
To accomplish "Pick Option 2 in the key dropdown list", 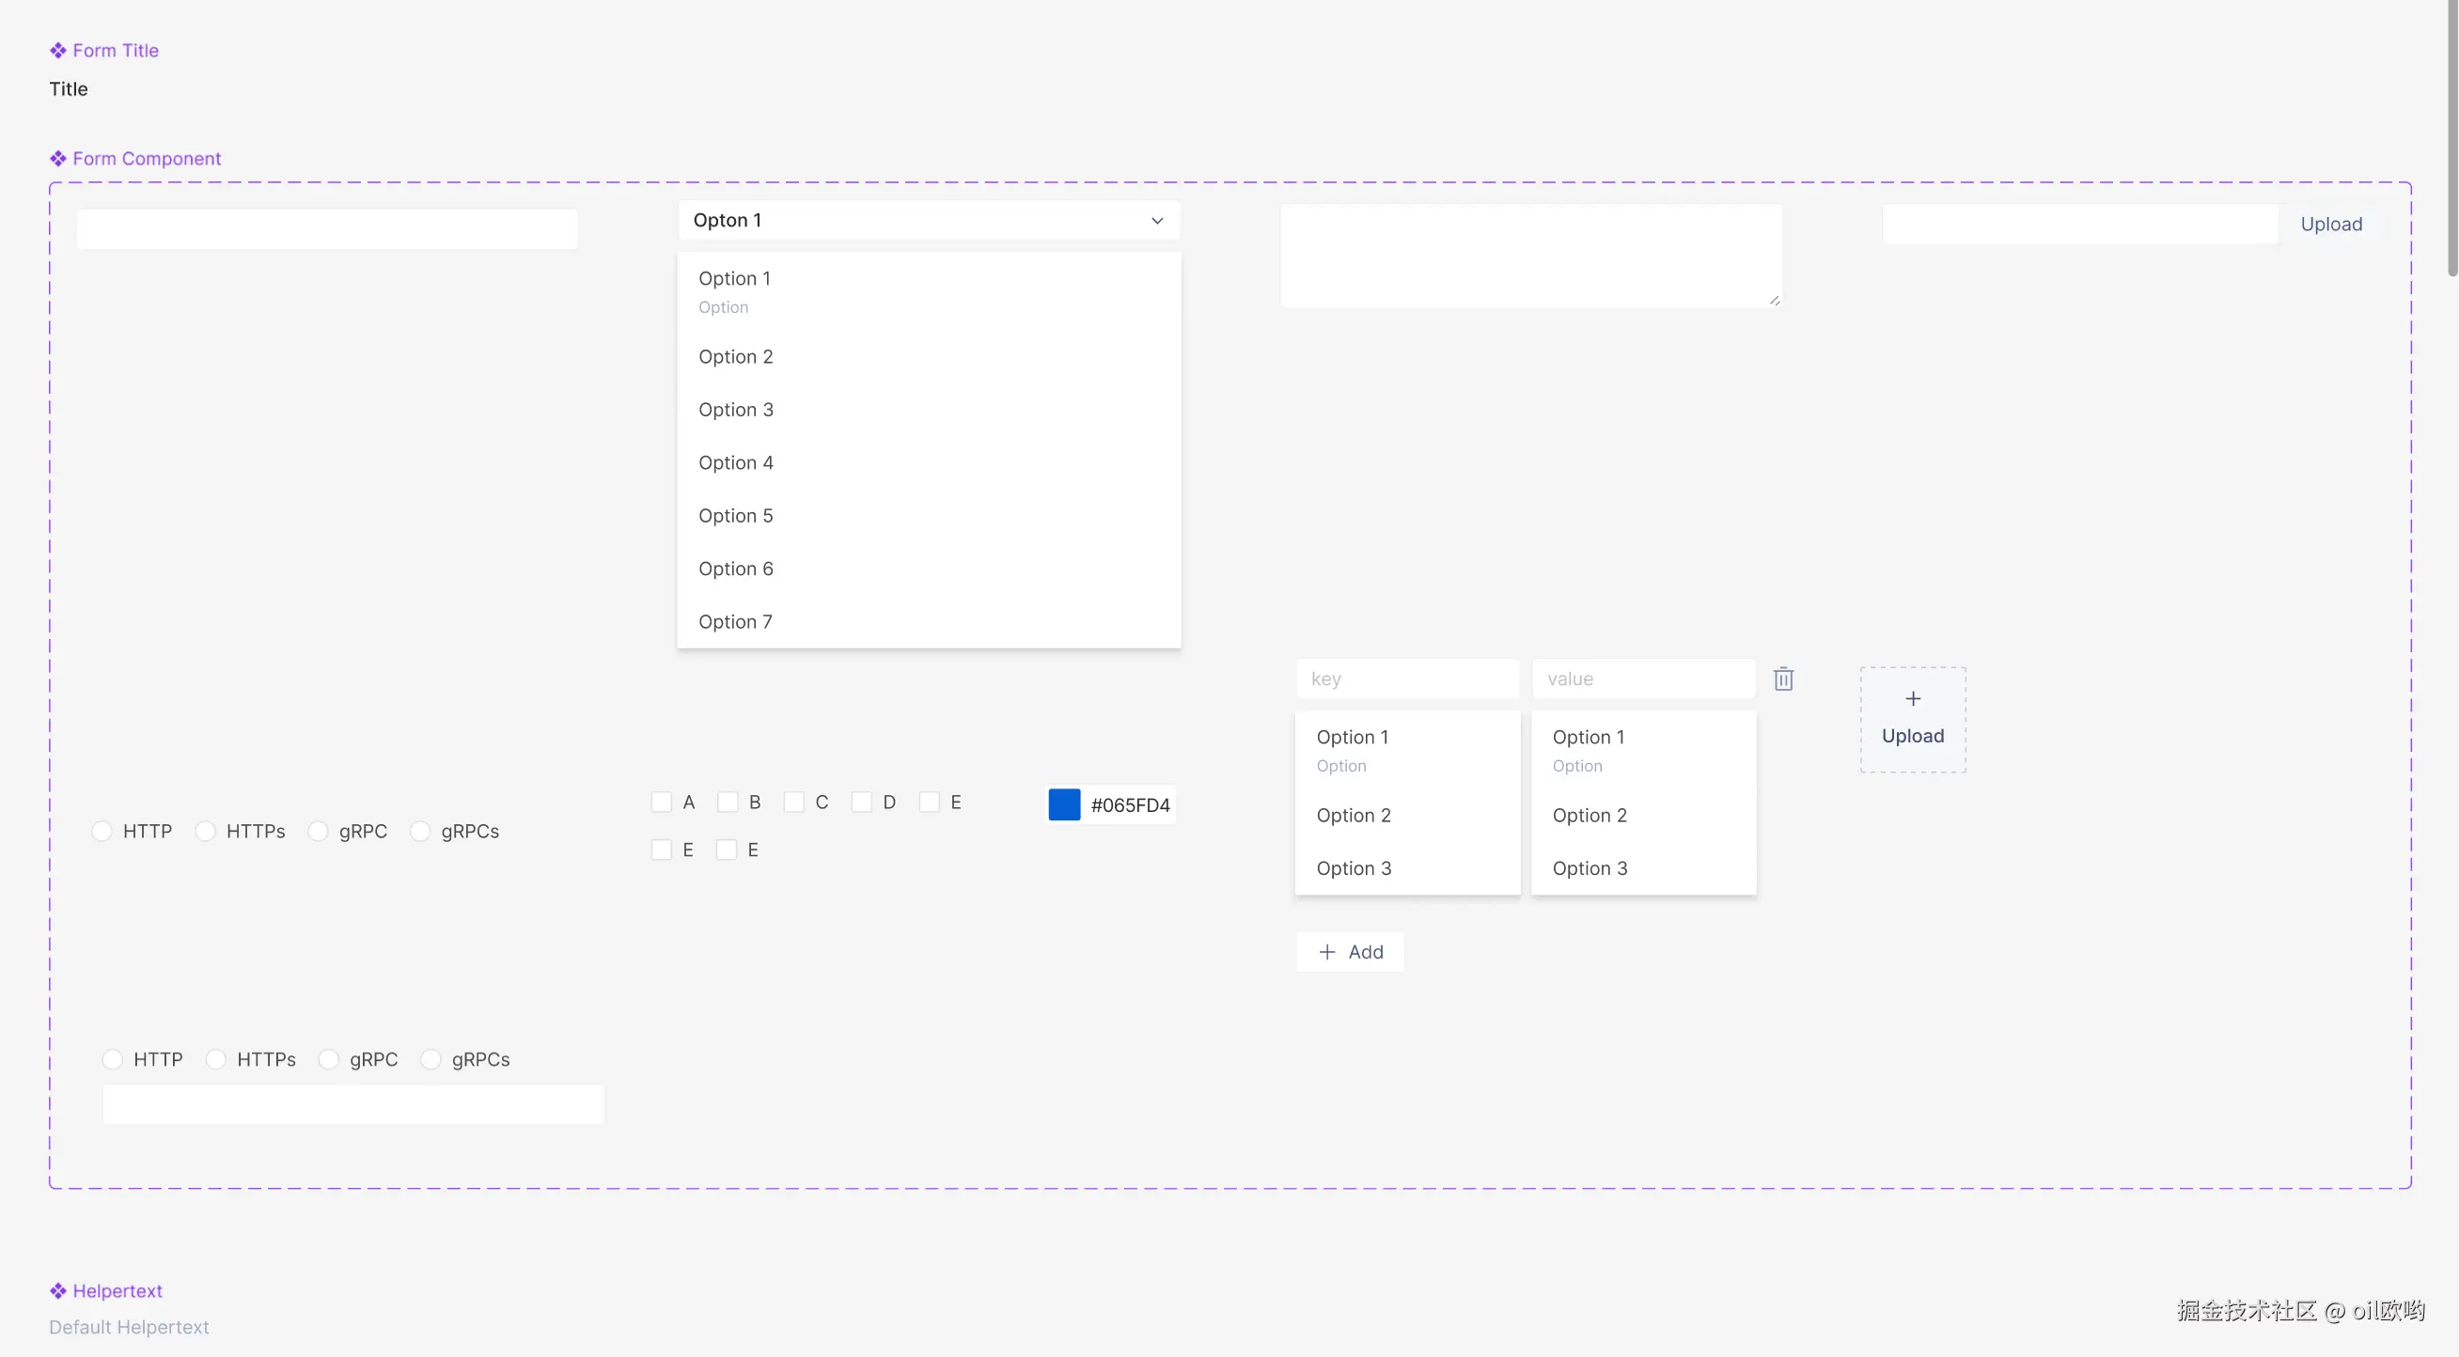I will click(x=1354, y=815).
